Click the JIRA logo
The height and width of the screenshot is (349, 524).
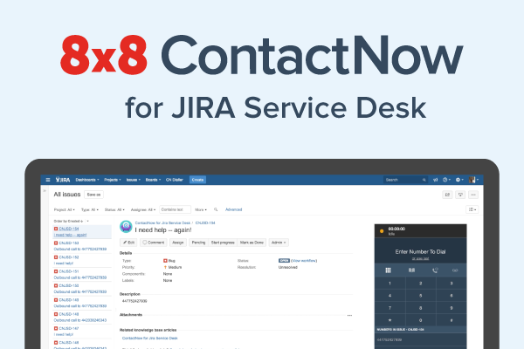click(63, 180)
